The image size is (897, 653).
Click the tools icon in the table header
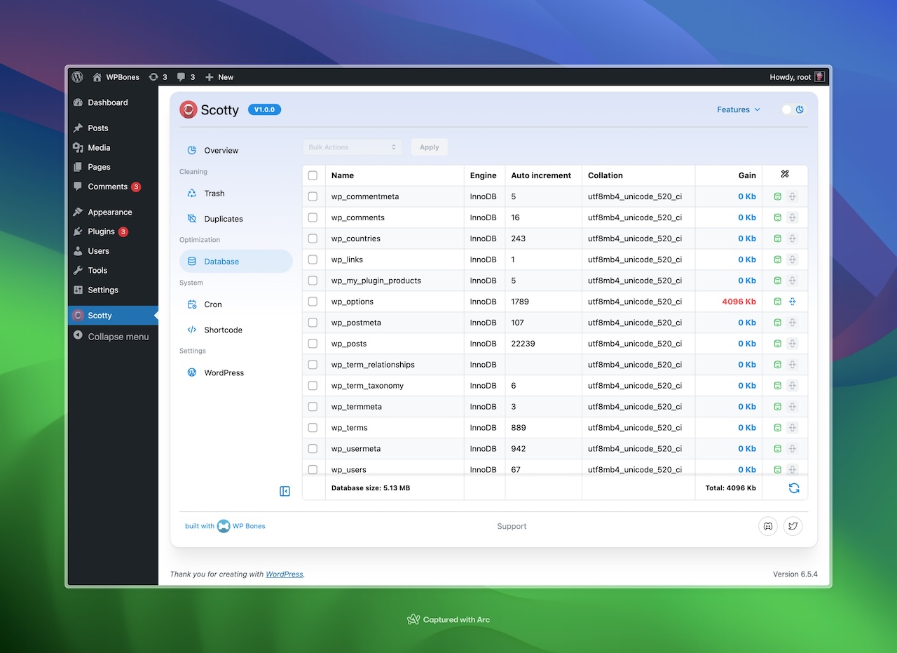[785, 175]
